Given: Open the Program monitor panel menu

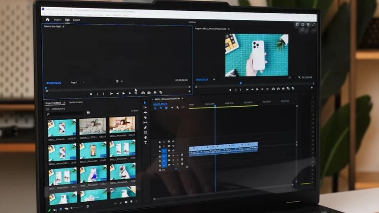Looking at the screenshot, I should pyautogui.click(x=229, y=29).
